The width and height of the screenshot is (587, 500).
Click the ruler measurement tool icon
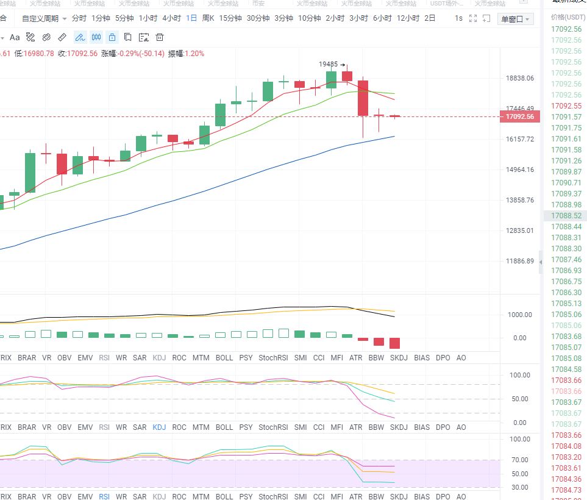coord(62,37)
